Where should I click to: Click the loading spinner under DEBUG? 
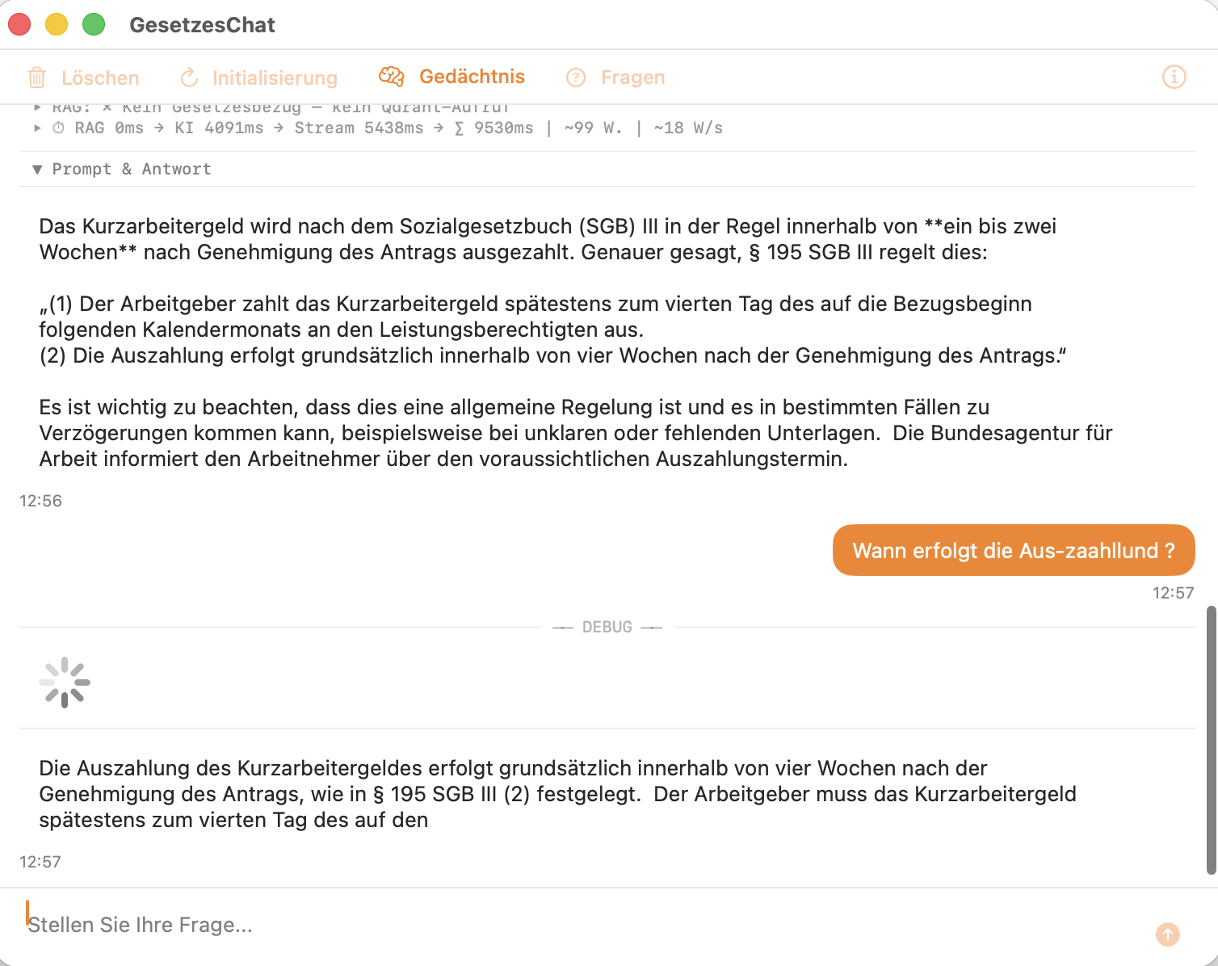[65, 682]
